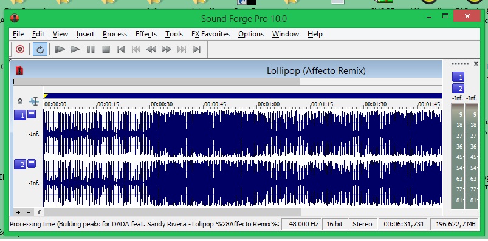The width and height of the screenshot is (488, 241).
Task: Toggle Loop Playback button
Action: [x=40, y=49]
